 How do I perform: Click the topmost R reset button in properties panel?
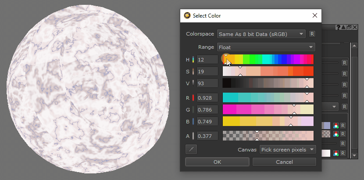[345, 63]
